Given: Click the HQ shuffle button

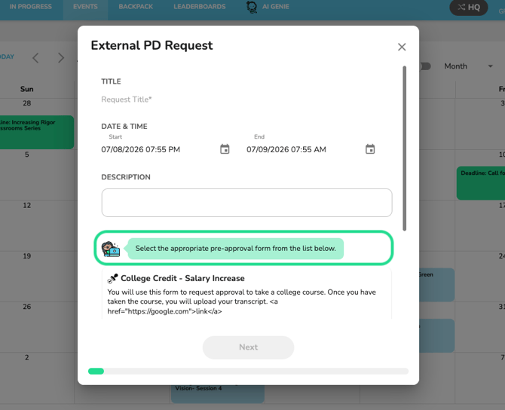Looking at the screenshot, I should (469, 7).
